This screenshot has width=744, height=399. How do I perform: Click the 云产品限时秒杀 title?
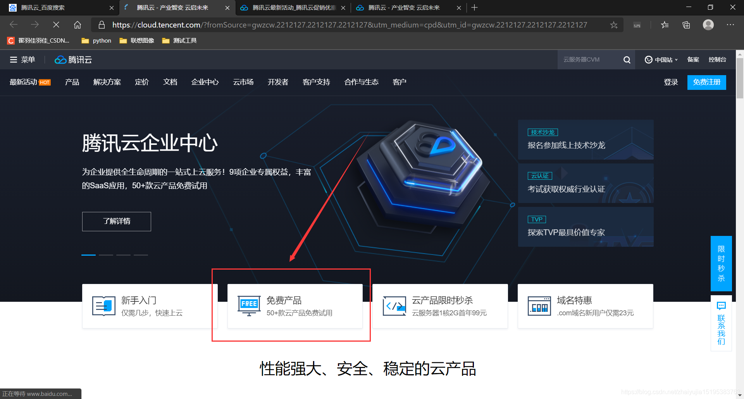click(x=442, y=300)
